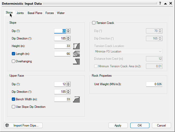Click the slope Height input field
Screen dimensions: 175x132
tap(62, 46)
